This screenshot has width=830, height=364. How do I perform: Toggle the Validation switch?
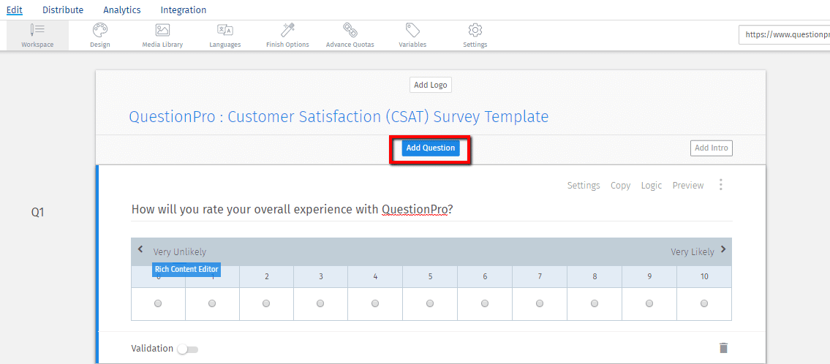tap(187, 349)
